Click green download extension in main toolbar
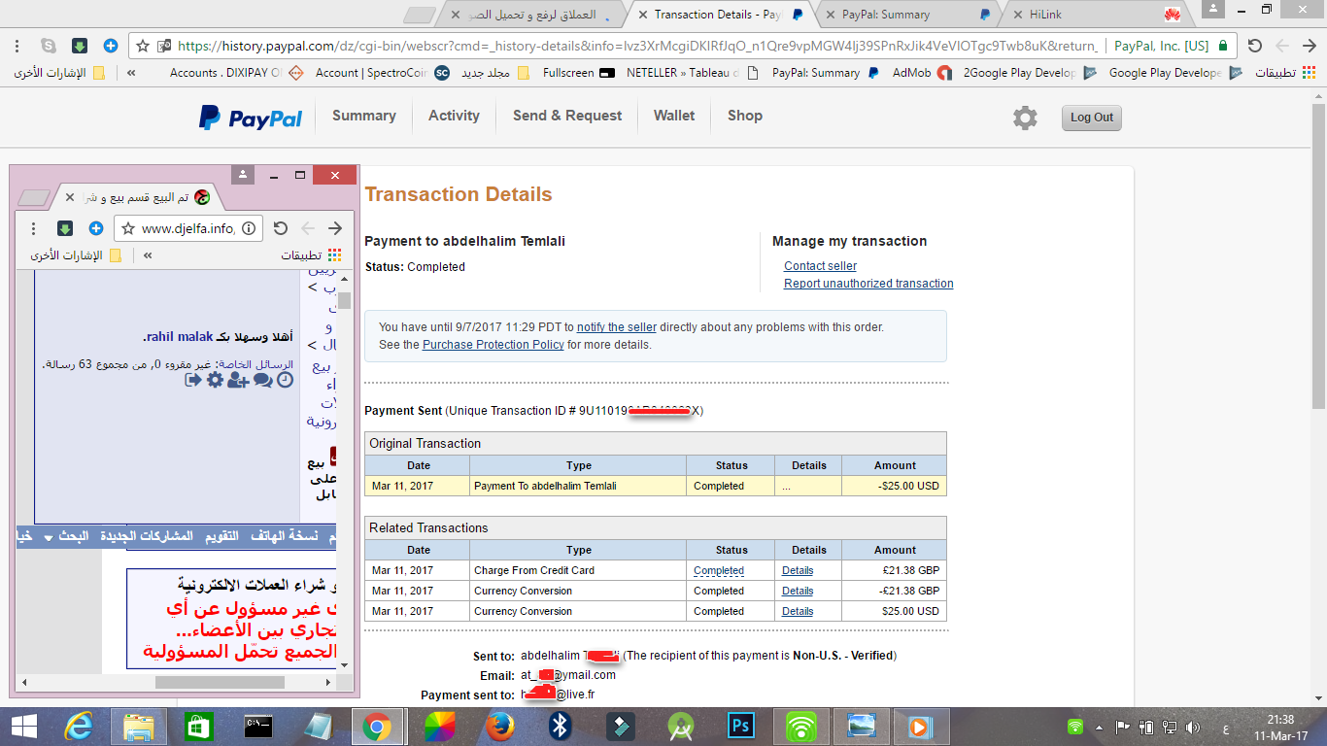1327x746 pixels. [80, 46]
